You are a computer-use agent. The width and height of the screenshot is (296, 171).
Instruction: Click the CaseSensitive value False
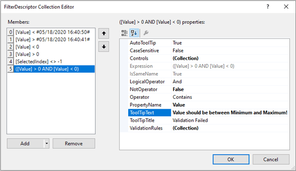pos(178,51)
